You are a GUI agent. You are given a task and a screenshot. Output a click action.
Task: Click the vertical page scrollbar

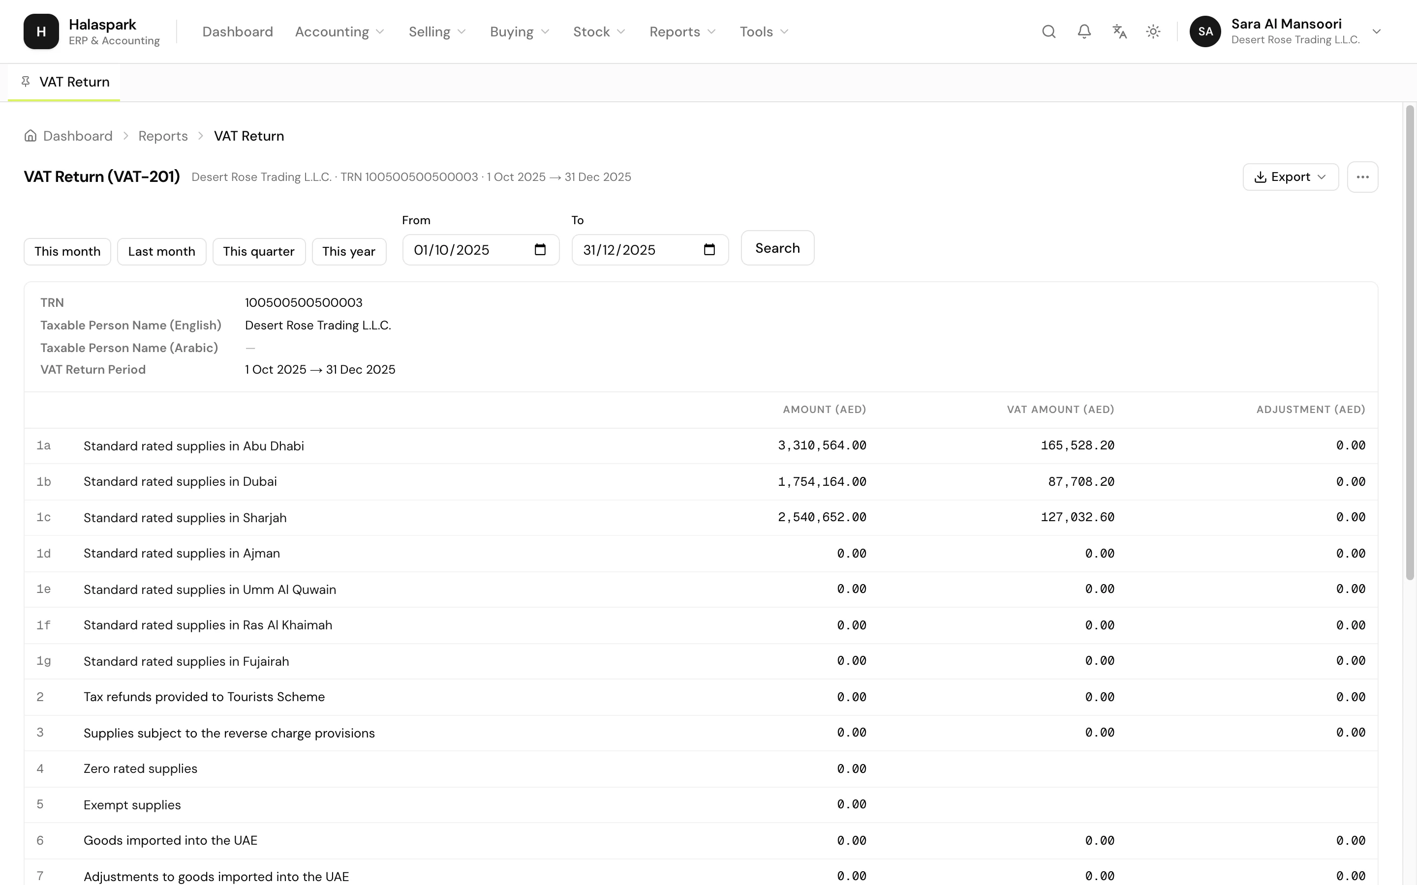pos(1410,342)
